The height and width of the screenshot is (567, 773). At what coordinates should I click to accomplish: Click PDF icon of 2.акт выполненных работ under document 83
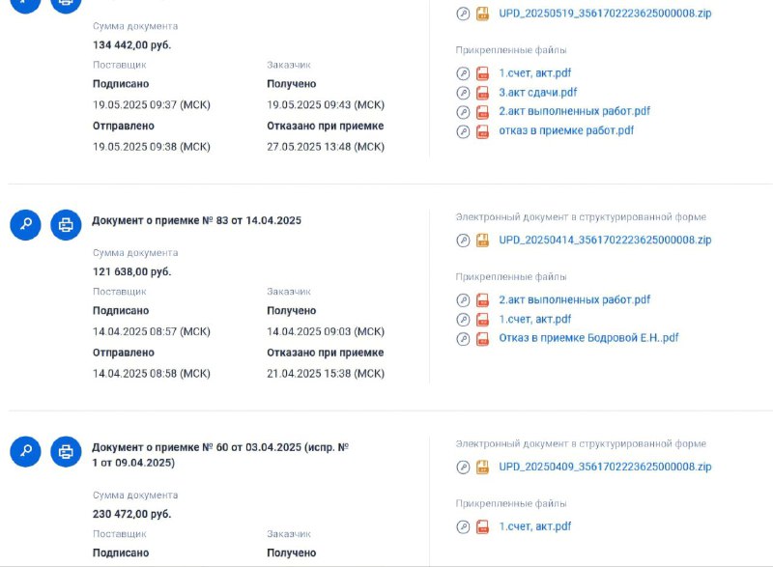tap(482, 300)
